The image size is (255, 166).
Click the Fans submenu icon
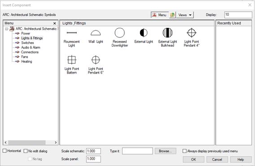click(18, 57)
